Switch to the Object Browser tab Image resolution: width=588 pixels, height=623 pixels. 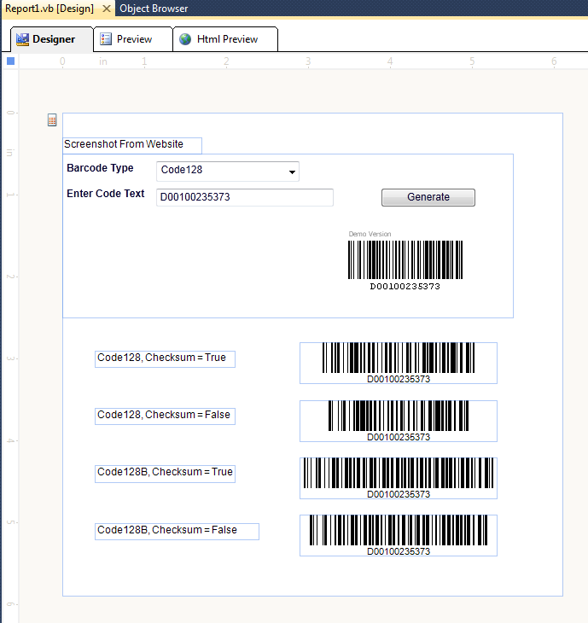pyautogui.click(x=154, y=9)
